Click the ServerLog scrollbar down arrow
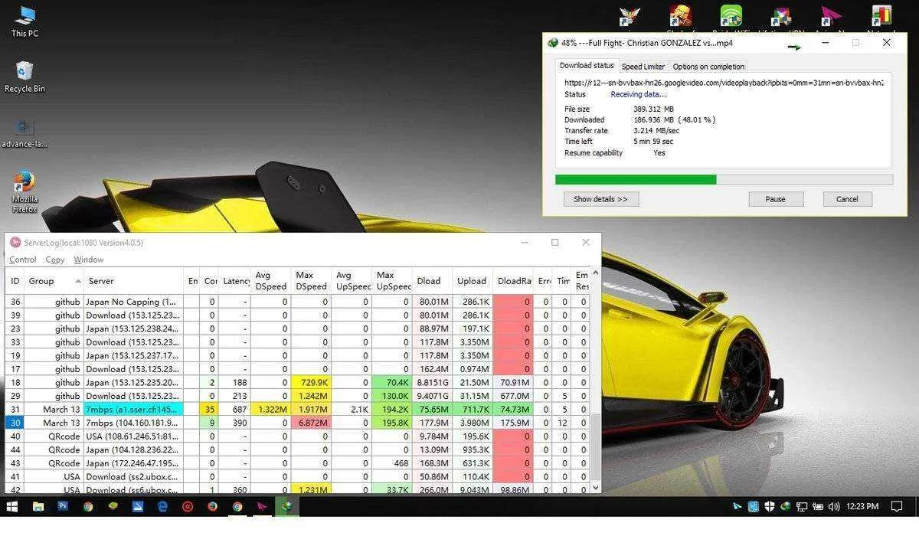Viewport: 919px width, 549px height. pos(595,488)
